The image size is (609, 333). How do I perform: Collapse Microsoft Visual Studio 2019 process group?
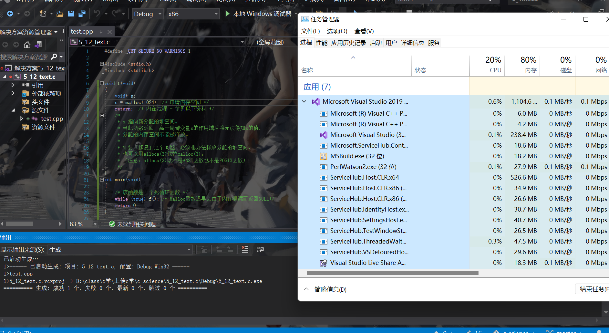(304, 101)
